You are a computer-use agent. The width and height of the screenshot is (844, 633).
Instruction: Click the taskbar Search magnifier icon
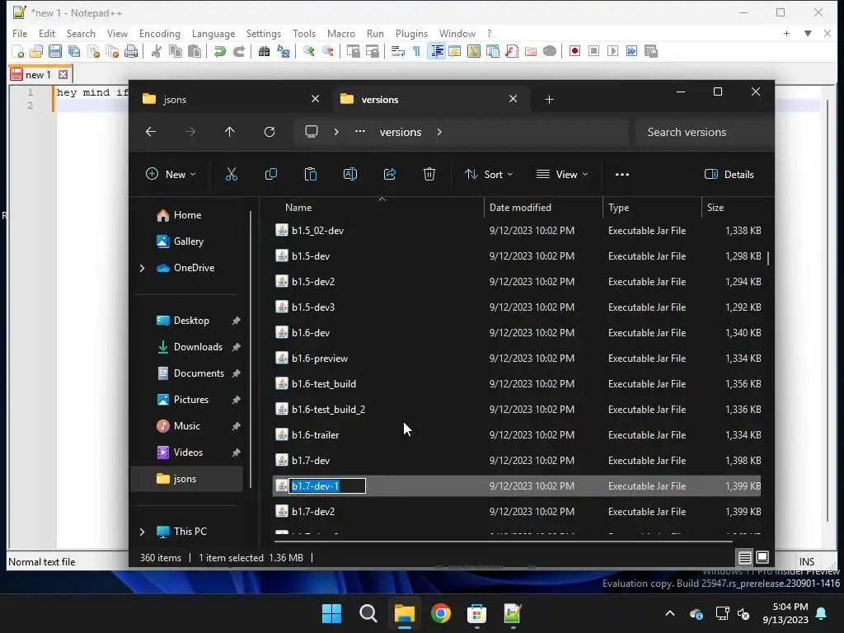point(368,613)
